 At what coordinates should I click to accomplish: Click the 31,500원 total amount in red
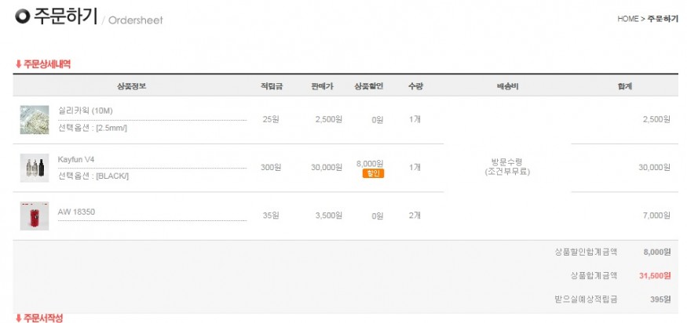655,276
